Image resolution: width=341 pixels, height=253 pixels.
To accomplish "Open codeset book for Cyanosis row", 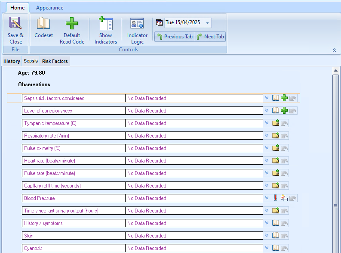I will (x=276, y=248).
